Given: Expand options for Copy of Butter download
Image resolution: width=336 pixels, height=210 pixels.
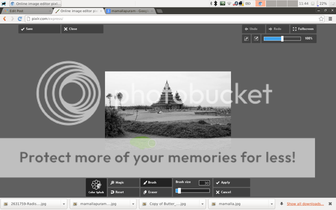Looking at the screenshot, I should coord(202,204).
